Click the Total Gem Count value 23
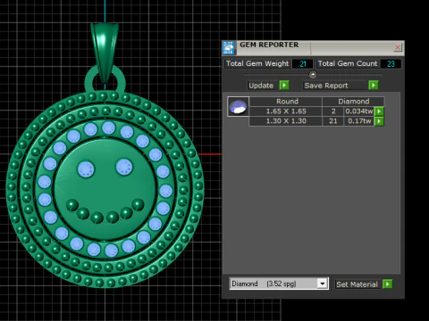 391,64
